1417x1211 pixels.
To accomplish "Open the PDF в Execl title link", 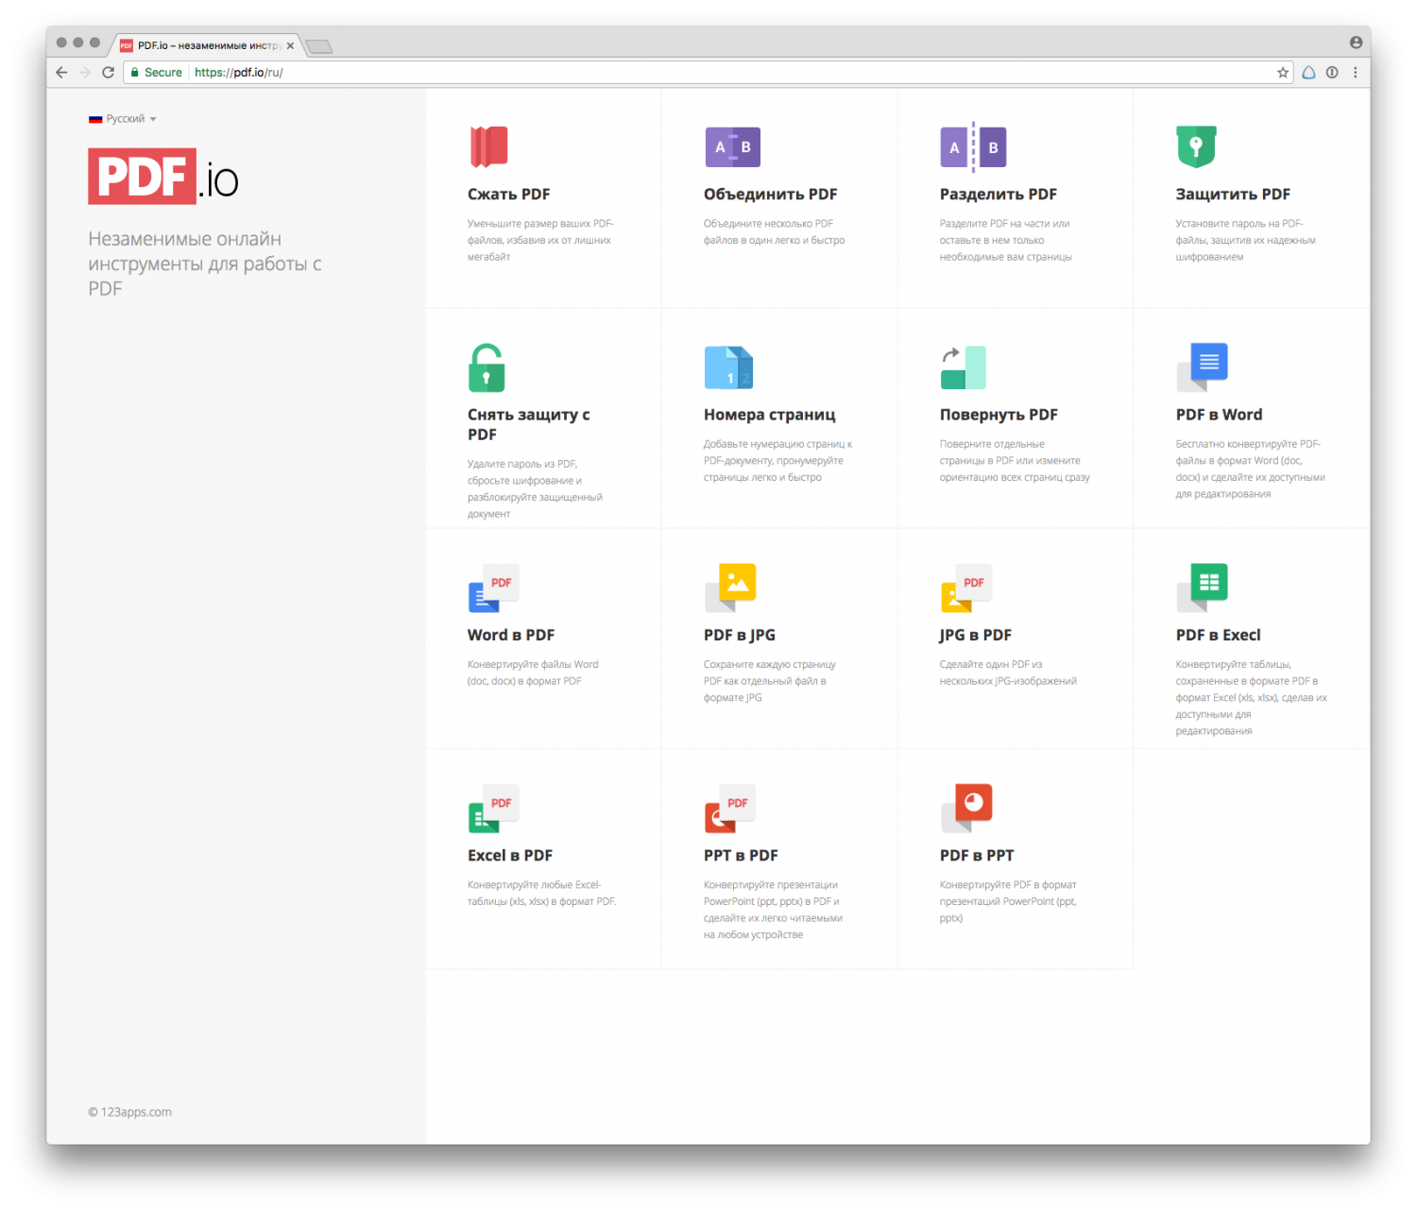I will coord(1219,635).
